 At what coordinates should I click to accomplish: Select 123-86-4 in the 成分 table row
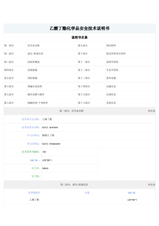132,200
